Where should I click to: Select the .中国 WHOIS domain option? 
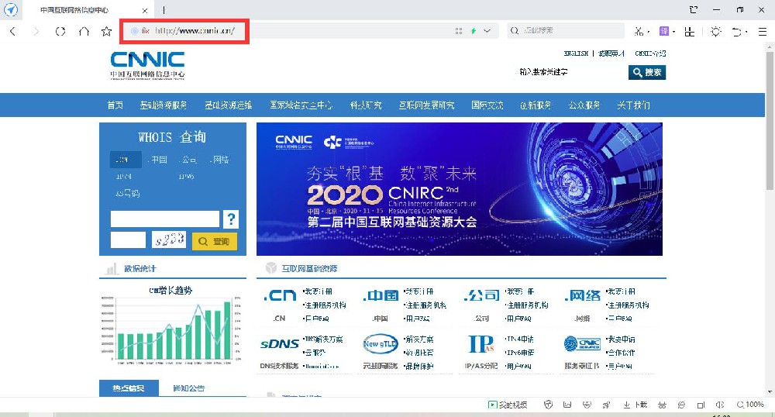point(157,160)
